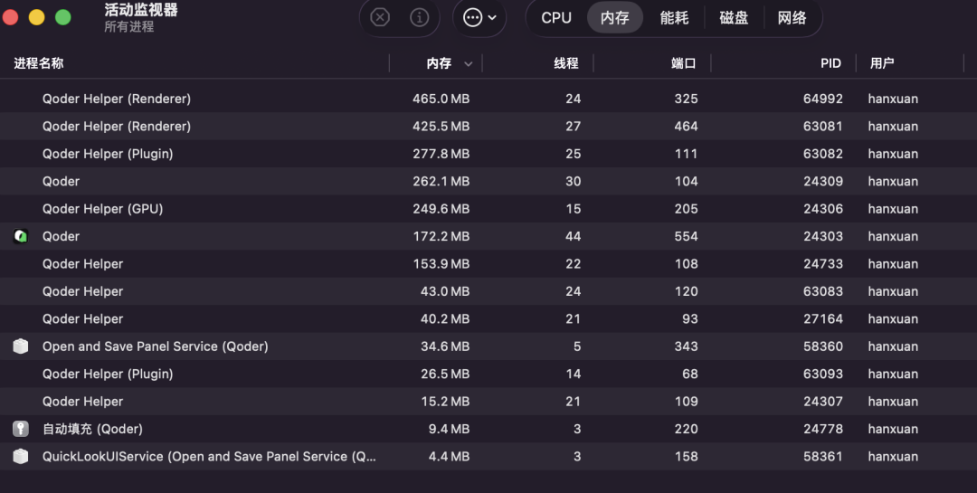977x493 pixels.
Task: Click PID value 24306
Action: (x=822, y=209)
